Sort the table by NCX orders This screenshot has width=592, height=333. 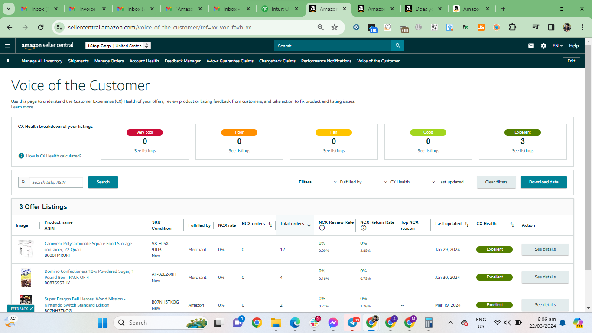click(270, 225)
